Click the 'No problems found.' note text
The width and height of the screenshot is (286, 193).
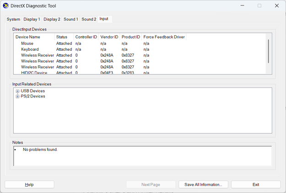(40, 150)
